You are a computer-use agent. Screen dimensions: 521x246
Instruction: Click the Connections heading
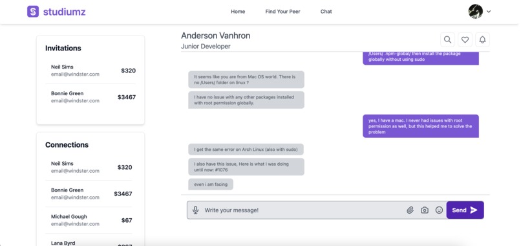(67, 145)
